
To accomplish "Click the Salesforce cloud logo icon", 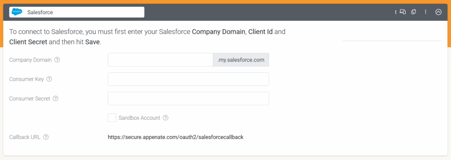I will [x=17, y=12].
